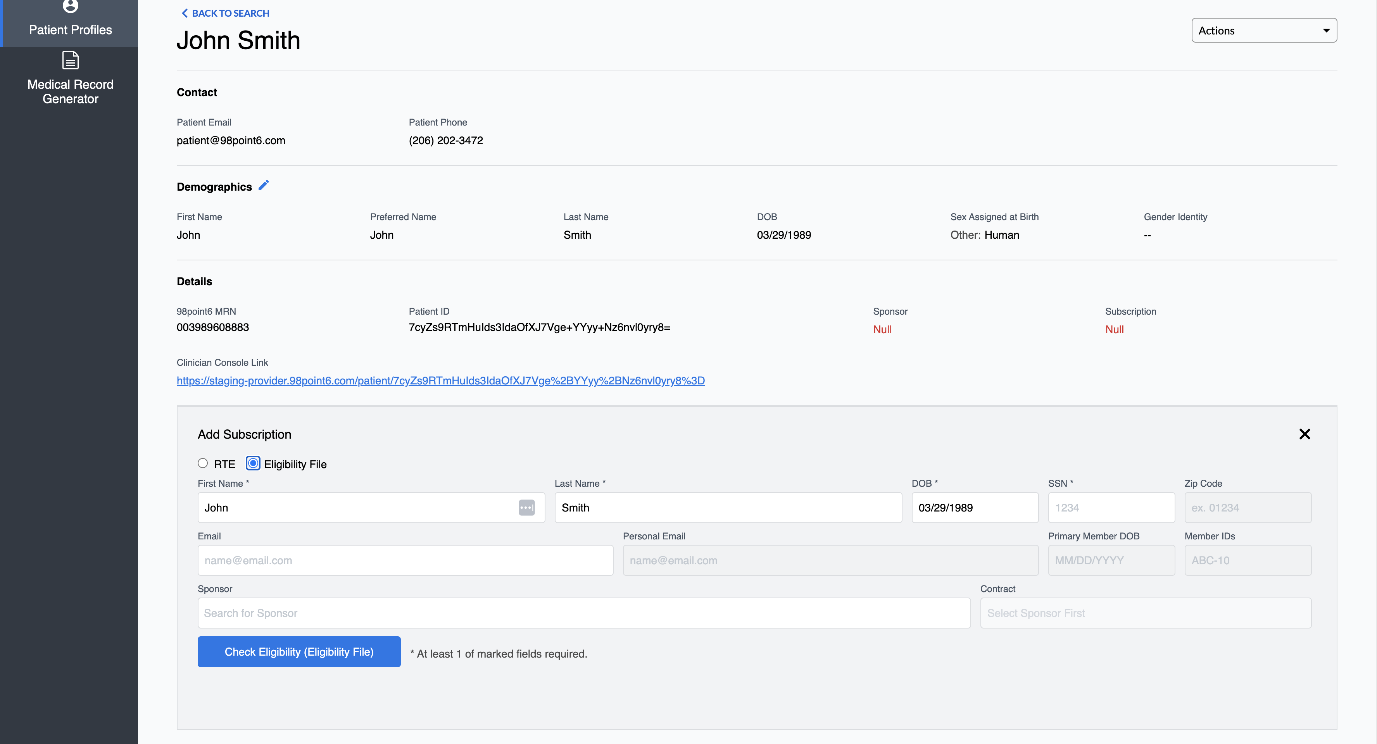Click the Demographics DOB value 03/29/1989
This screenshot has height=744, width=1377.
click(783, 235)
